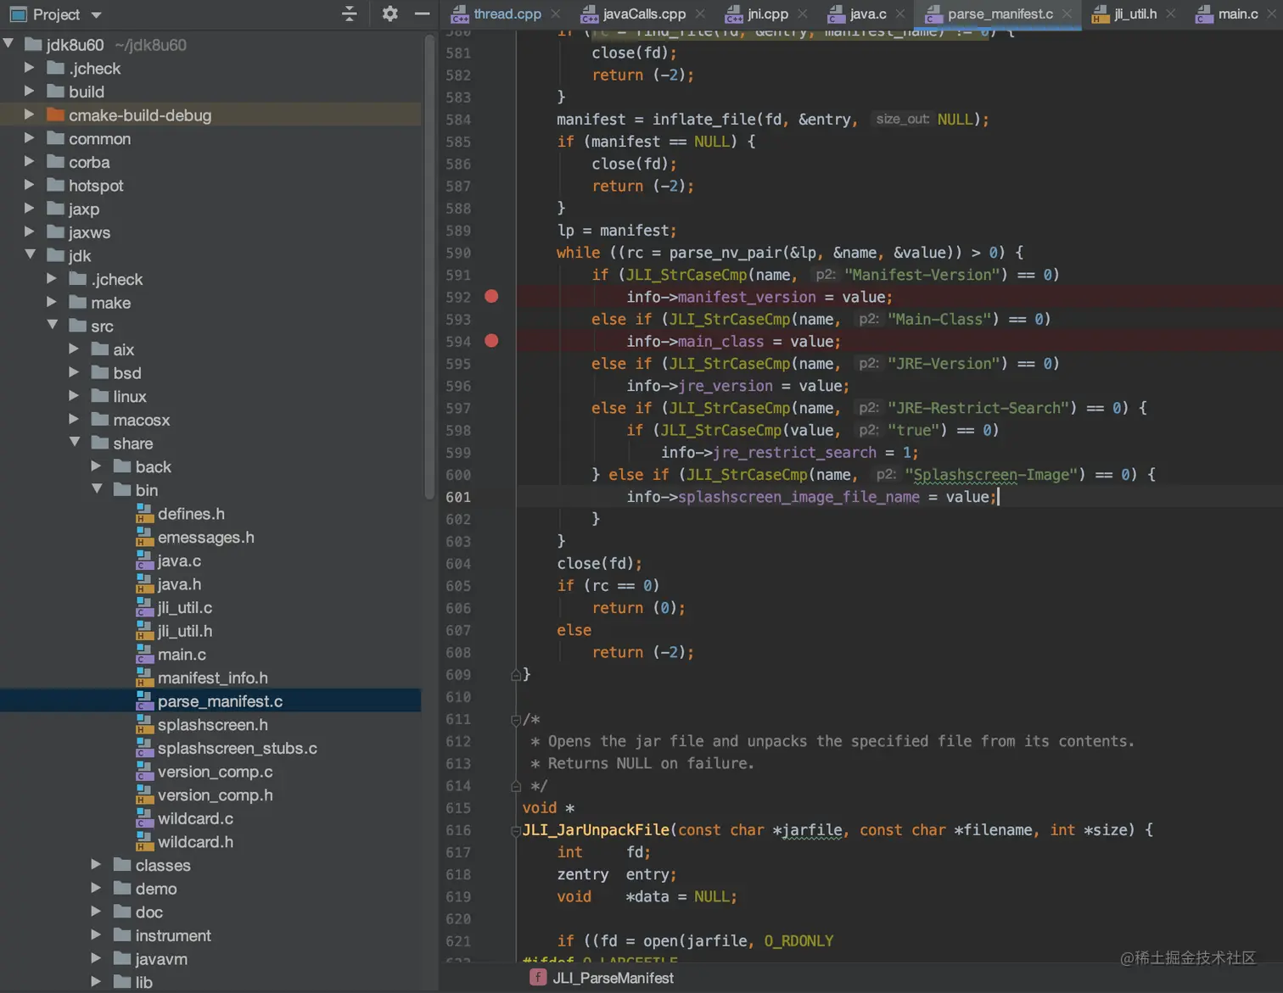Open Project panel settings gear
1283x993 pixels.
pyautogui.click(x=389, y=14)
